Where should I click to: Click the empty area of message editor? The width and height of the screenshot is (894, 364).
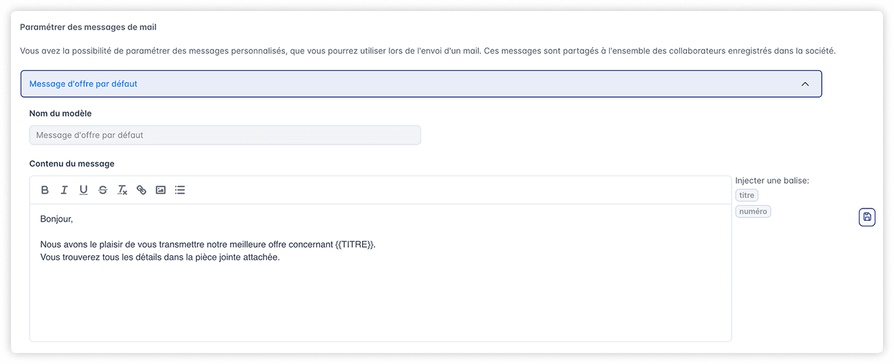380,303
